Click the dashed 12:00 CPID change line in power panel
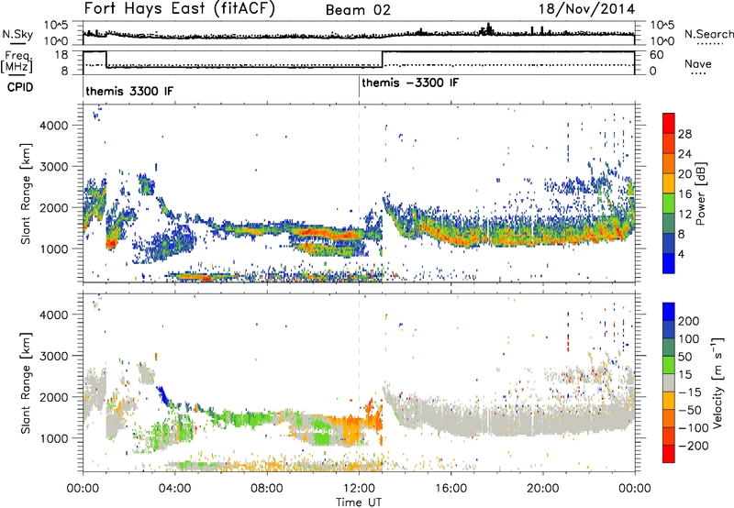 359,193
